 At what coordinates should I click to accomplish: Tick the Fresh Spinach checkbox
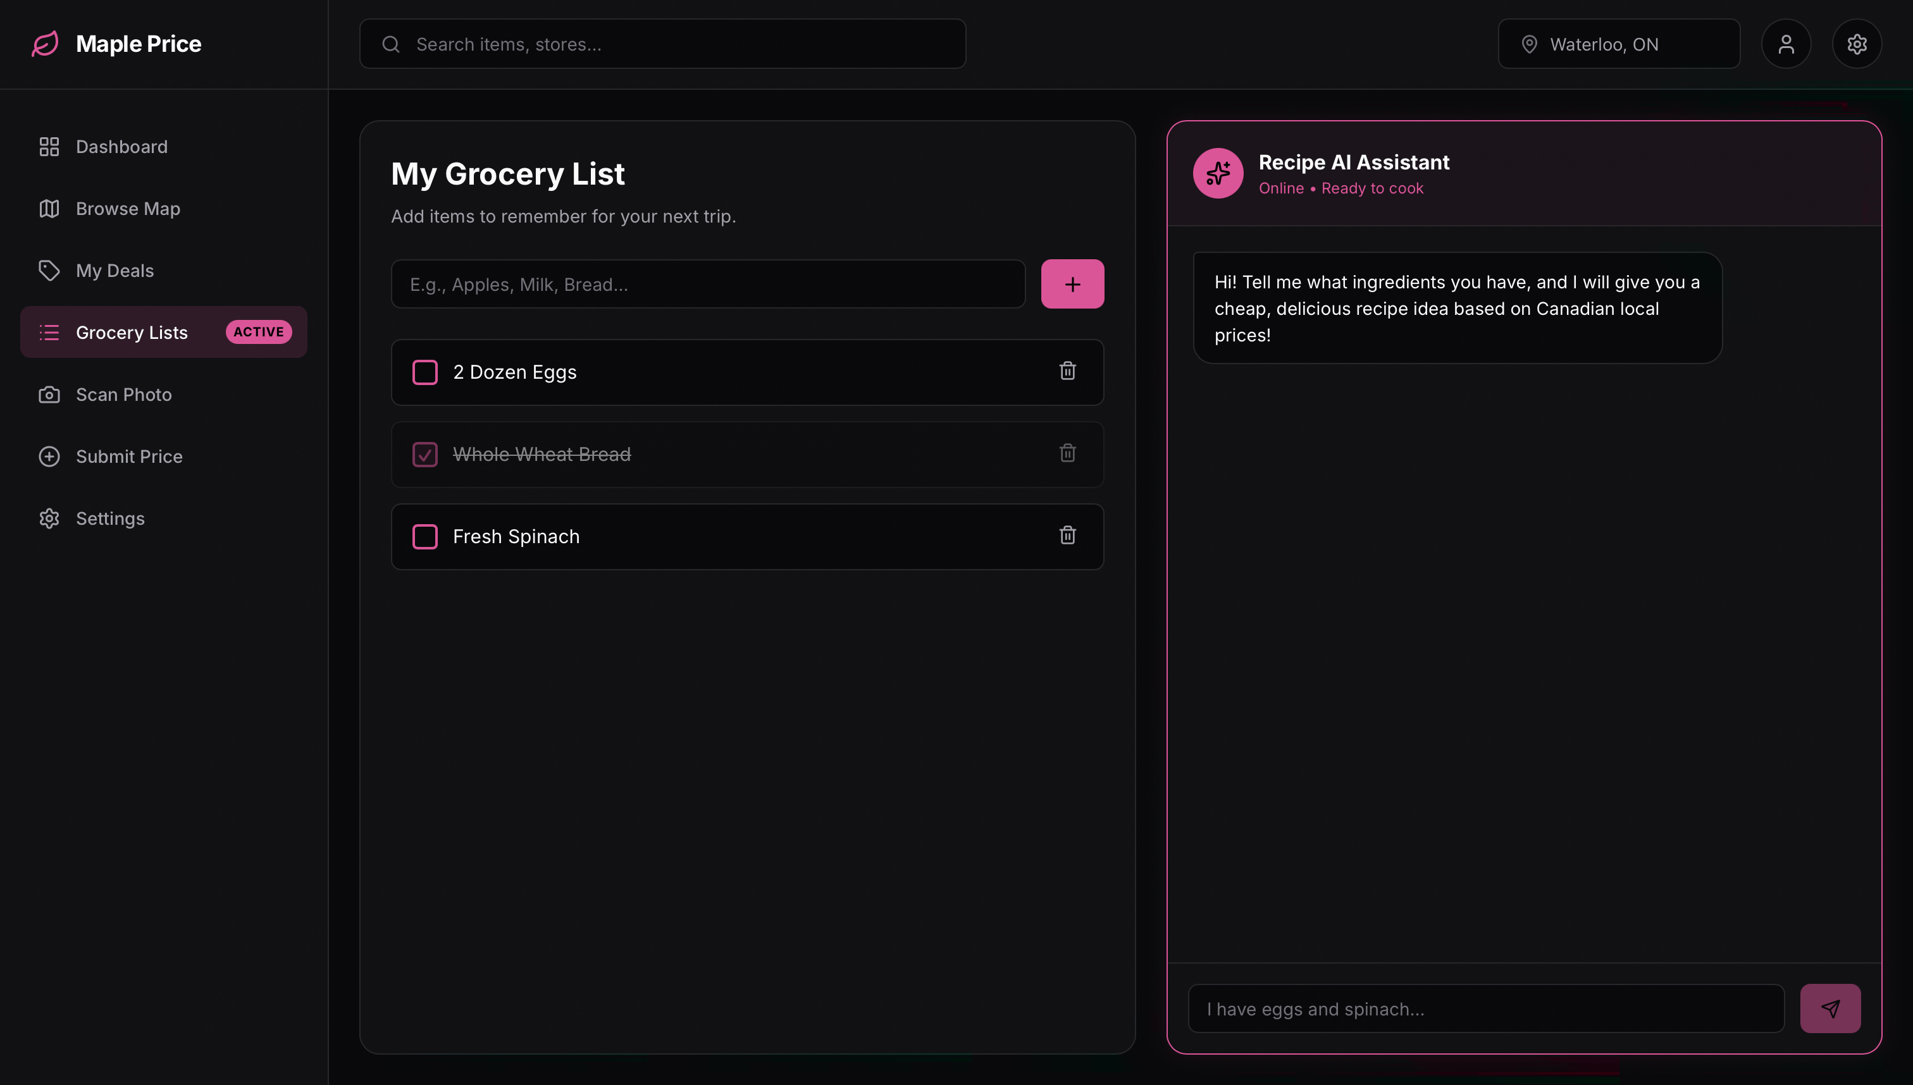point(425,537)
